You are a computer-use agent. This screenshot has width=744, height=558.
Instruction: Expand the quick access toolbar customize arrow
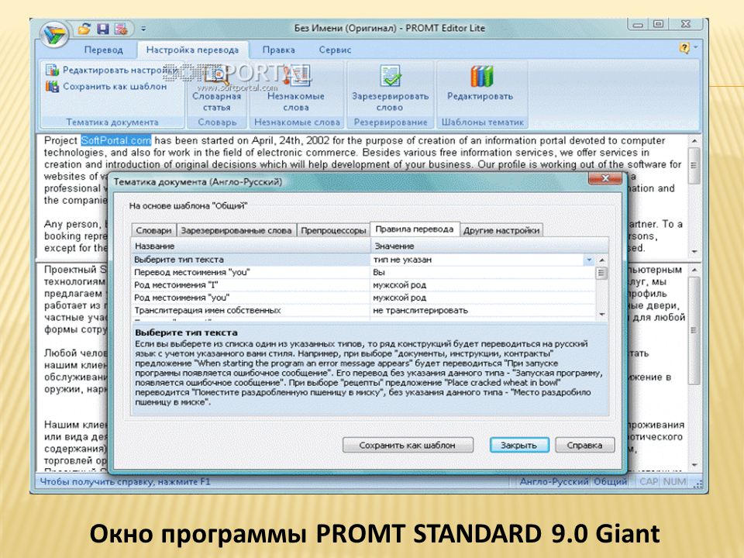(143, 29)
